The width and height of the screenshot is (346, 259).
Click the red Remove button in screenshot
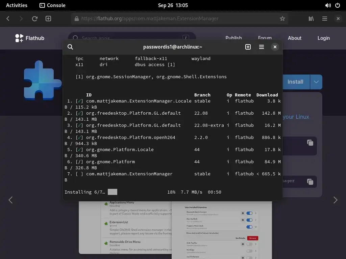253,238
